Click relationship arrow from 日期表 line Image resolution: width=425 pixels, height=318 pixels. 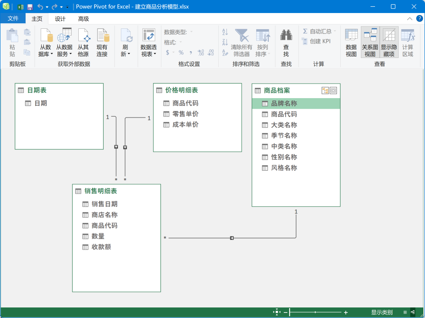(116, 147)
